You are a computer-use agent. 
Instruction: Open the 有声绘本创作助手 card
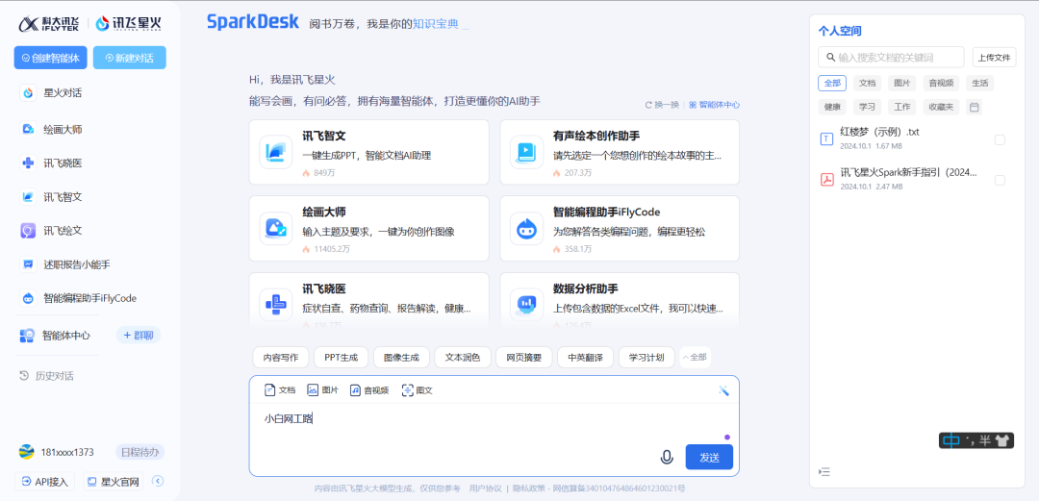point(620,153)
